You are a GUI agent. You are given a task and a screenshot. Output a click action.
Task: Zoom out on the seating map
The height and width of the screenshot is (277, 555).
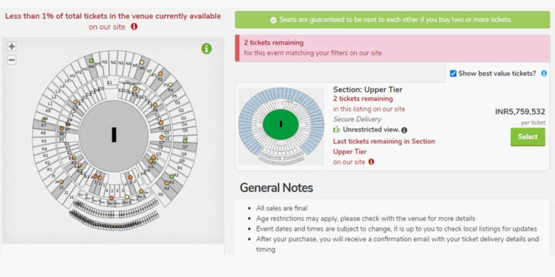tap(12, 60)
